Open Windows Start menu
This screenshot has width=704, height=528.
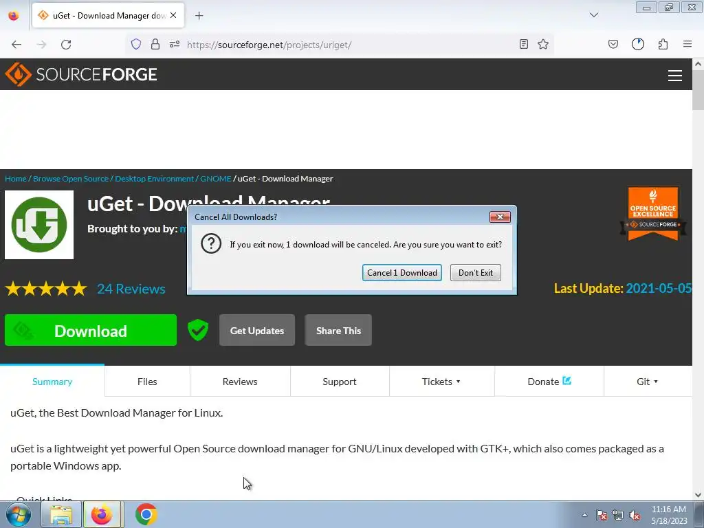19,514
